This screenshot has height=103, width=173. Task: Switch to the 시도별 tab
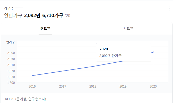pyautogui.click(x=128, y=29)
